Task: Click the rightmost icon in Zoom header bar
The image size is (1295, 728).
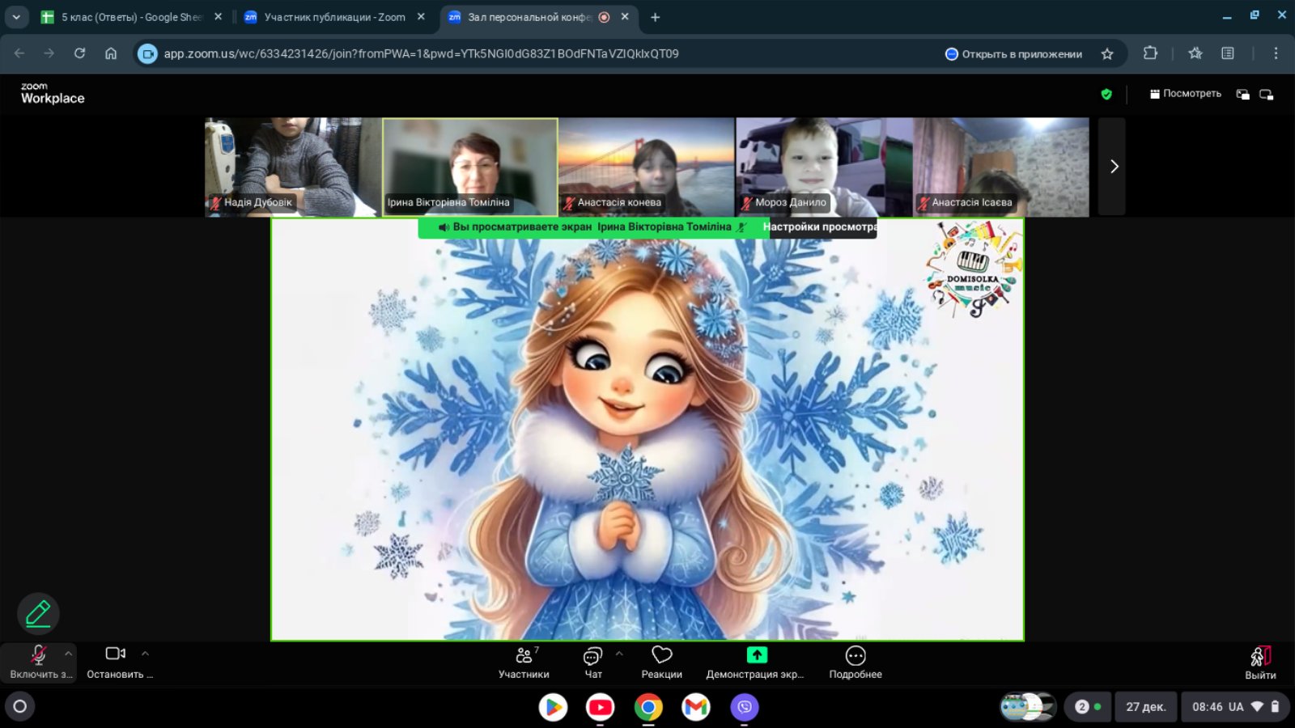Action: coord(1267,95)
